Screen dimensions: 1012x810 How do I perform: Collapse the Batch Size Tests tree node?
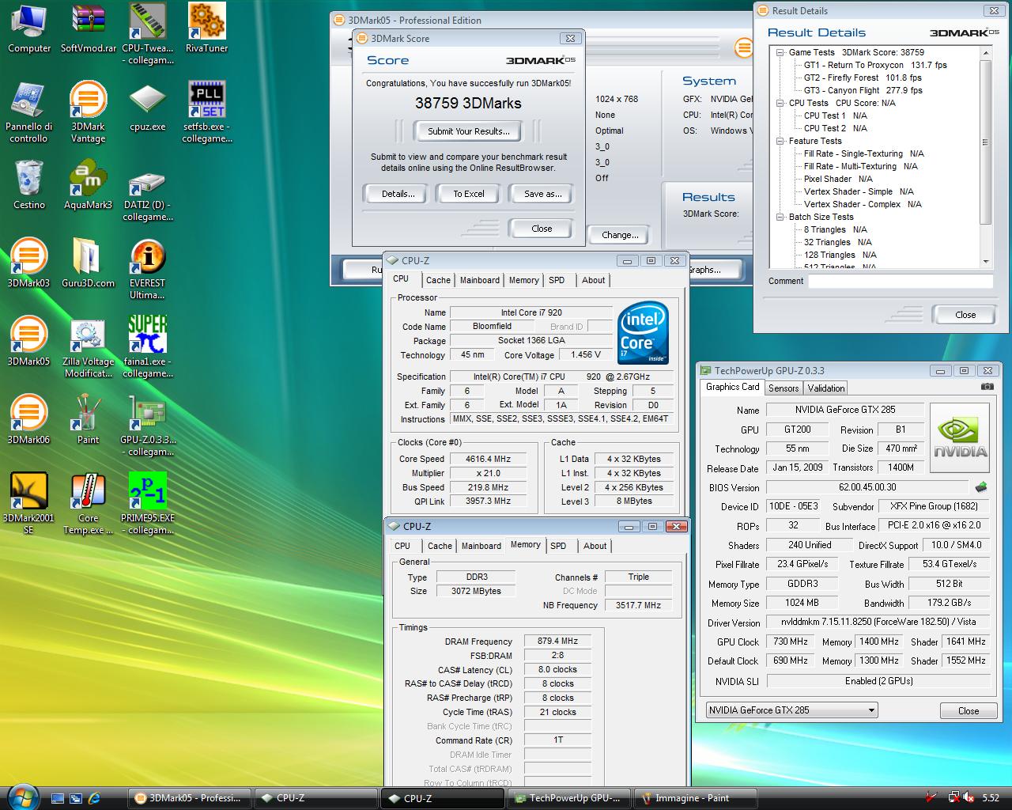[780, 217]
